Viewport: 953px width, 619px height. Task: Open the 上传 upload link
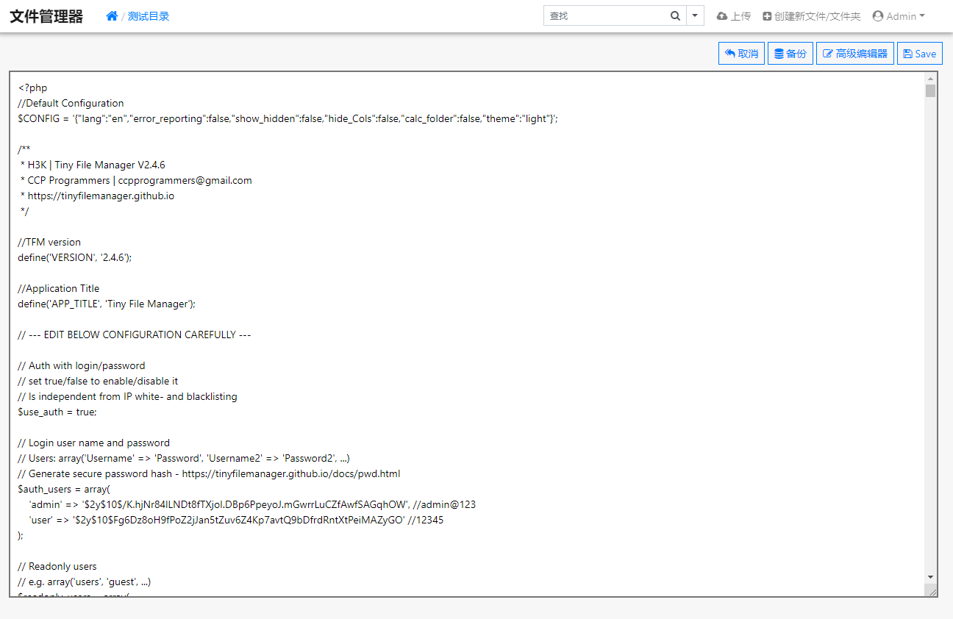[734, 16]
